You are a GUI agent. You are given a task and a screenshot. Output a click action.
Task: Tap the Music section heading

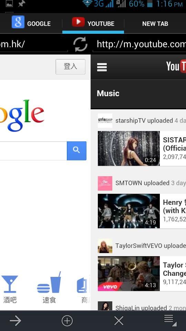(x=108, y=93)
